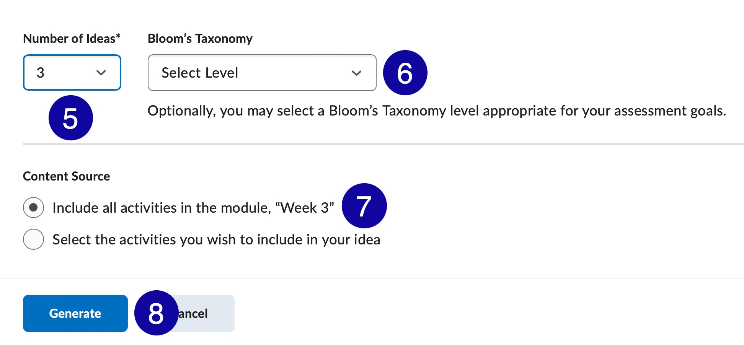The image size is (744, 345).
Task: Click the numbered step 8 circle marker
Action: coord(156,313)
